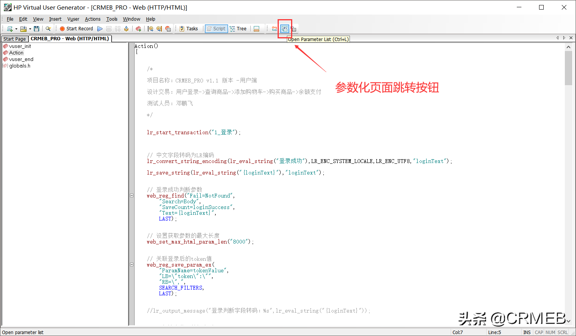
Task: Expand the Open Script dropdown arrow
Action: click(30, 29)
